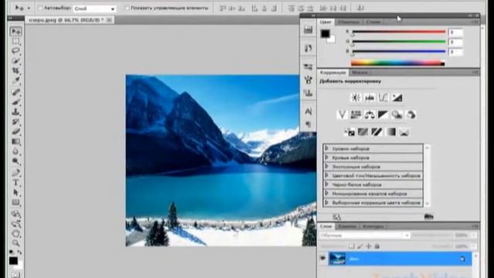Viewport: 494px width, 278px height.
Task: Select the Type tool
Action: point(15,182)
